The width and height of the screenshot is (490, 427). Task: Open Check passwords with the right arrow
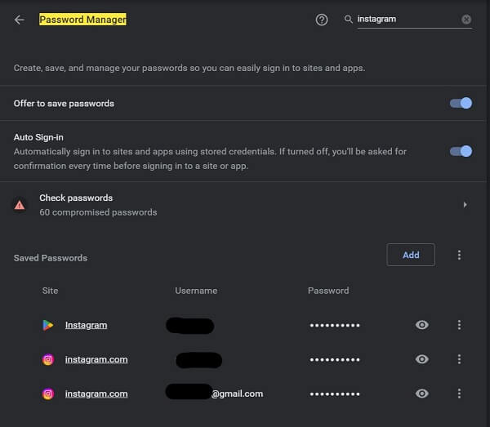click(x=465, y=205)
